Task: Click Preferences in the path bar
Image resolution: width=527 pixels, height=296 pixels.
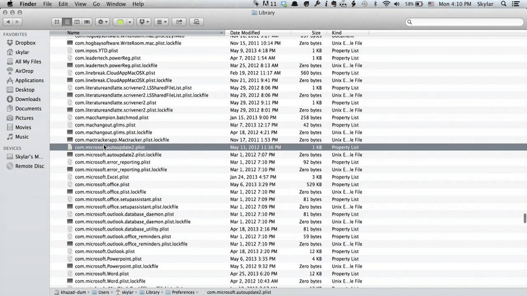Action: pyautogui.click(x=180, y=292)
